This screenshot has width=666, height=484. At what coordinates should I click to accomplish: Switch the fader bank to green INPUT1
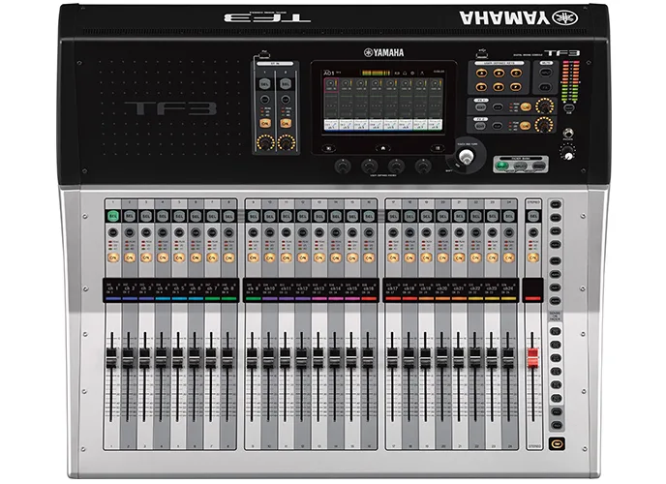[x=503, y=166]
